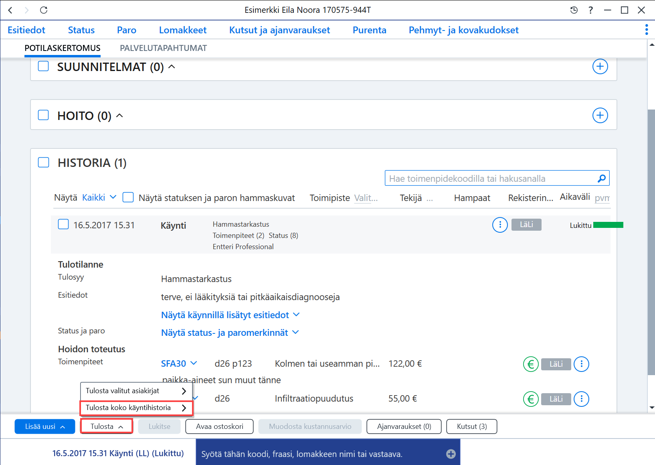The height and width of the screenshot is (465, 655).
Task: Open the history clock icon in title bar
Action: (x=574, y=10)
